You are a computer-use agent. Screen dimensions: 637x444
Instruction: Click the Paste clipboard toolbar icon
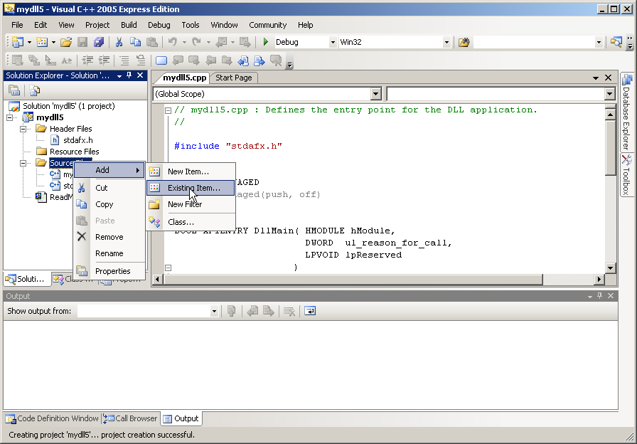[x=151, y=42]
